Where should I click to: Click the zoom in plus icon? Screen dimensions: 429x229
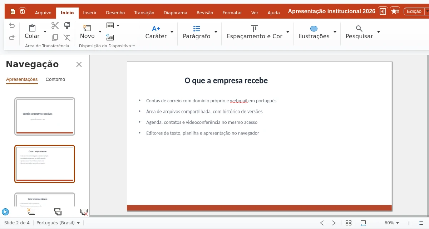pyautogui.click(x=409, y=223)
